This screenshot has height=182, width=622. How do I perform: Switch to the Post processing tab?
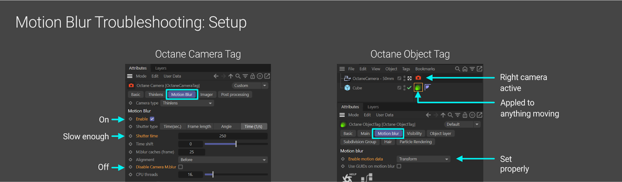[x=235, y=94]
